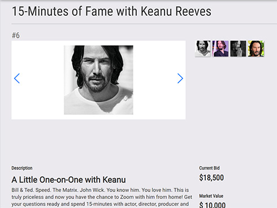Click the #6 item number
The image size is (277, 208).
click(x=16, y=36)
